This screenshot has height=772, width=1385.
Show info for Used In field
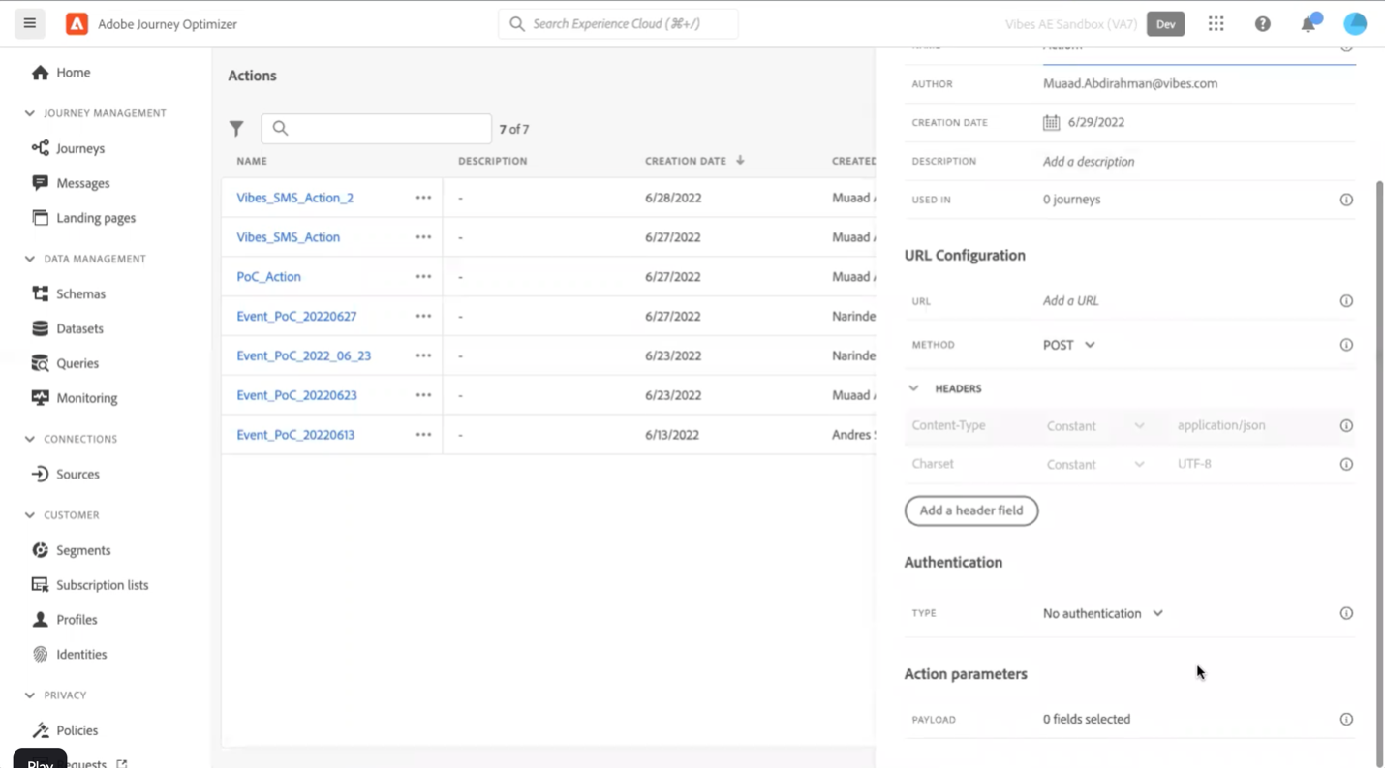1346,200
